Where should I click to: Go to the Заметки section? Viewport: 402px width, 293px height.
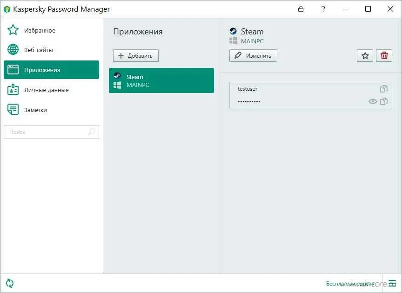tap(51, 110)
